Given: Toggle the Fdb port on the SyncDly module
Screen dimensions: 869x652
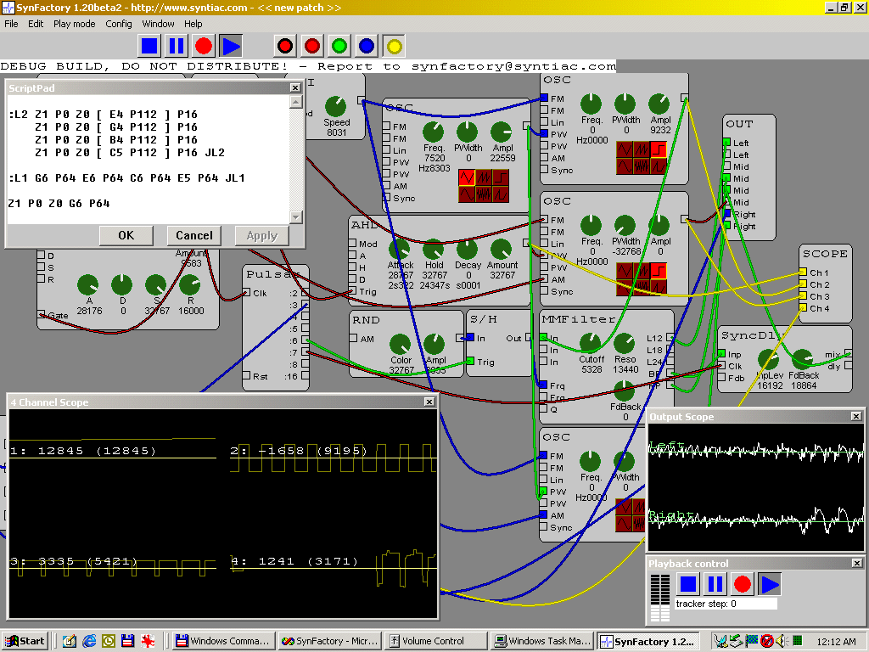Looking at the screenshot, I should coord(721,378).
